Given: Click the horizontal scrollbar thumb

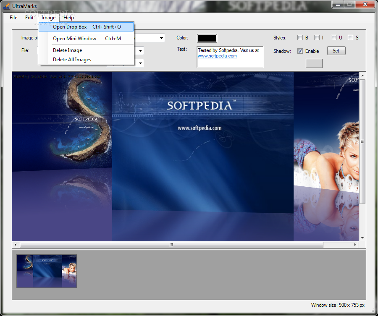Looking at the screenshot, I should [171, 245].
